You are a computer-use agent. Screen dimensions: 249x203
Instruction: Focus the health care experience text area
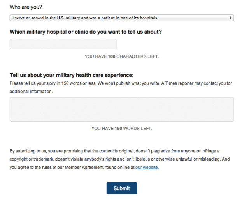pos(121,109)
